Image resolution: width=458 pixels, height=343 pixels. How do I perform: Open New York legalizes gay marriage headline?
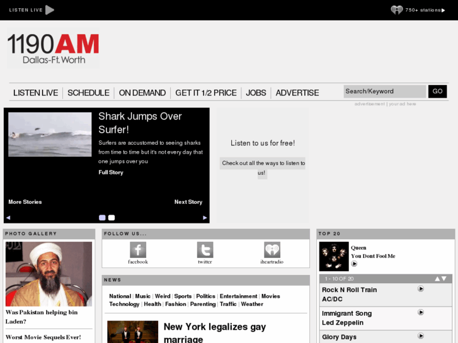(x=215, y=333)
